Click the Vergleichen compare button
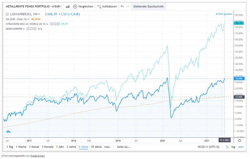This screenshot has width=250, height=159. (82, 6)
